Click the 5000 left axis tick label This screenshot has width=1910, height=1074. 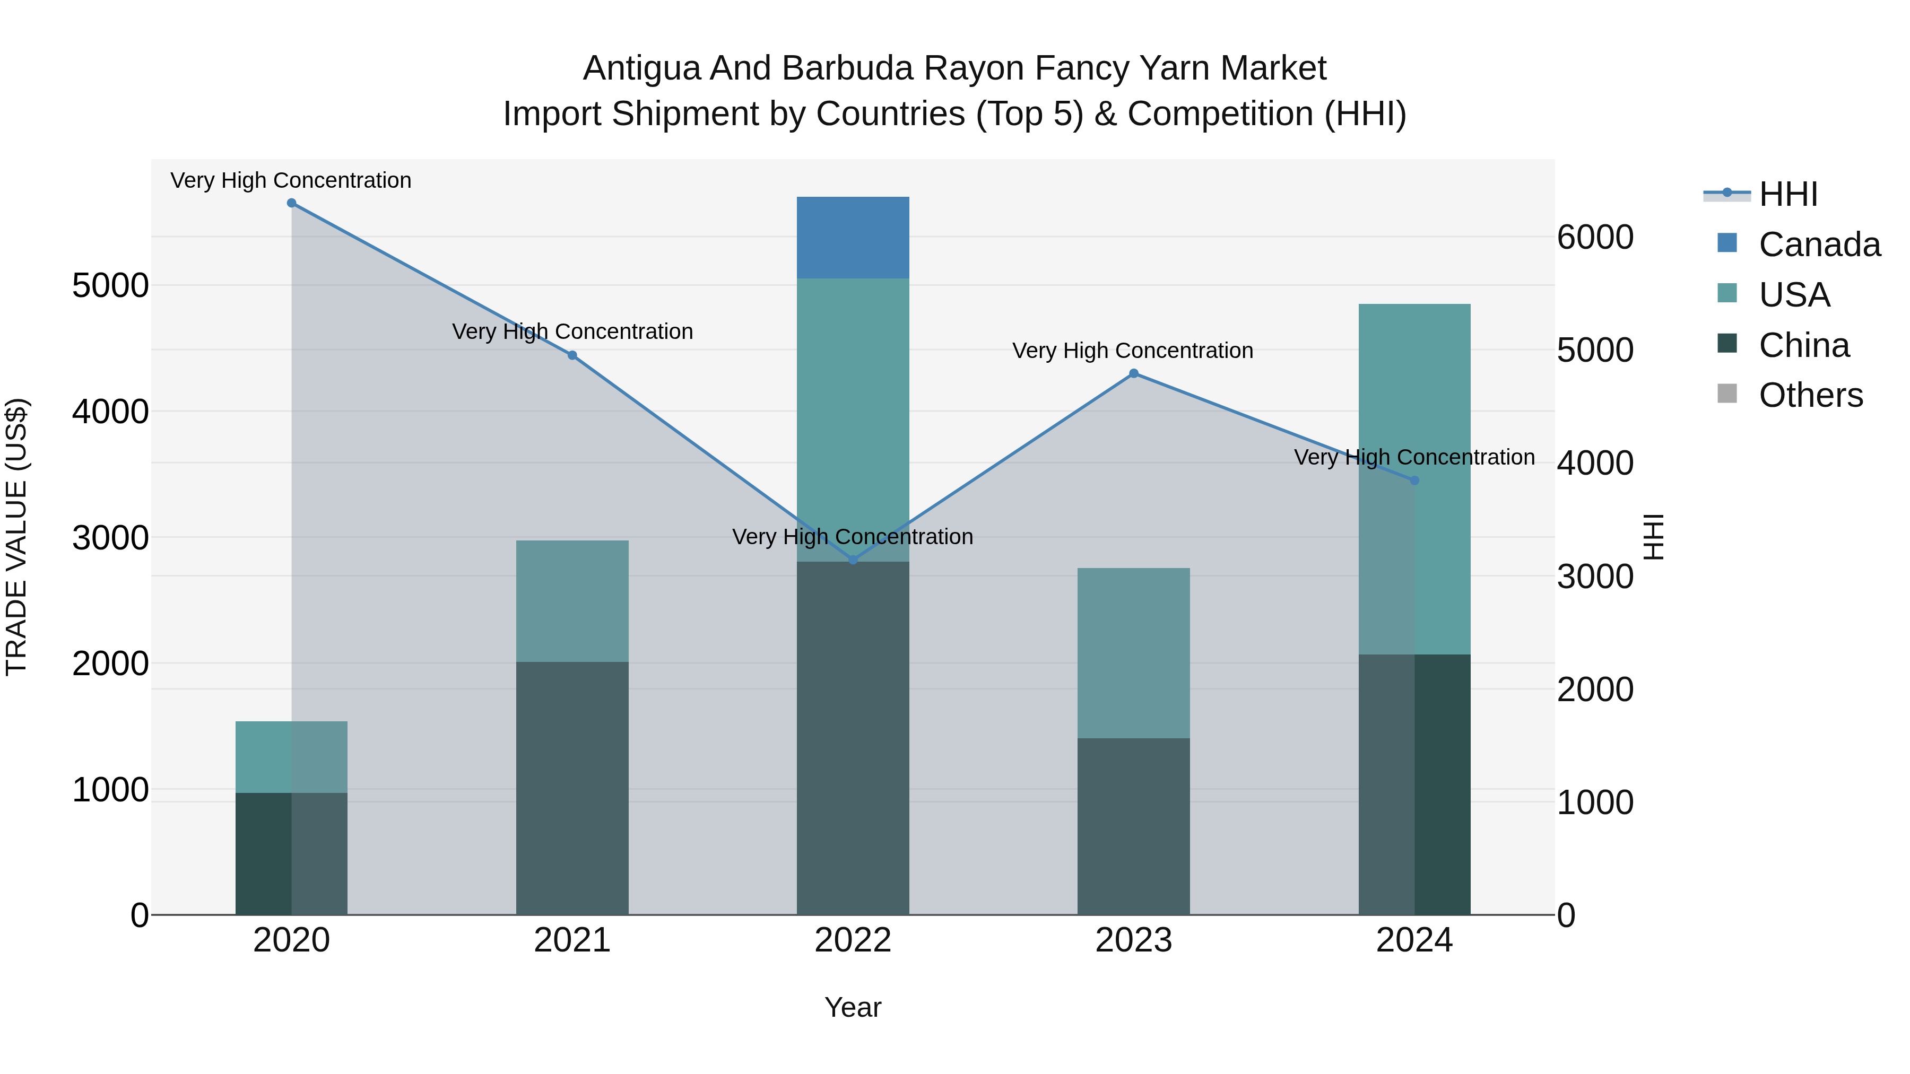[x=110, y=285]
